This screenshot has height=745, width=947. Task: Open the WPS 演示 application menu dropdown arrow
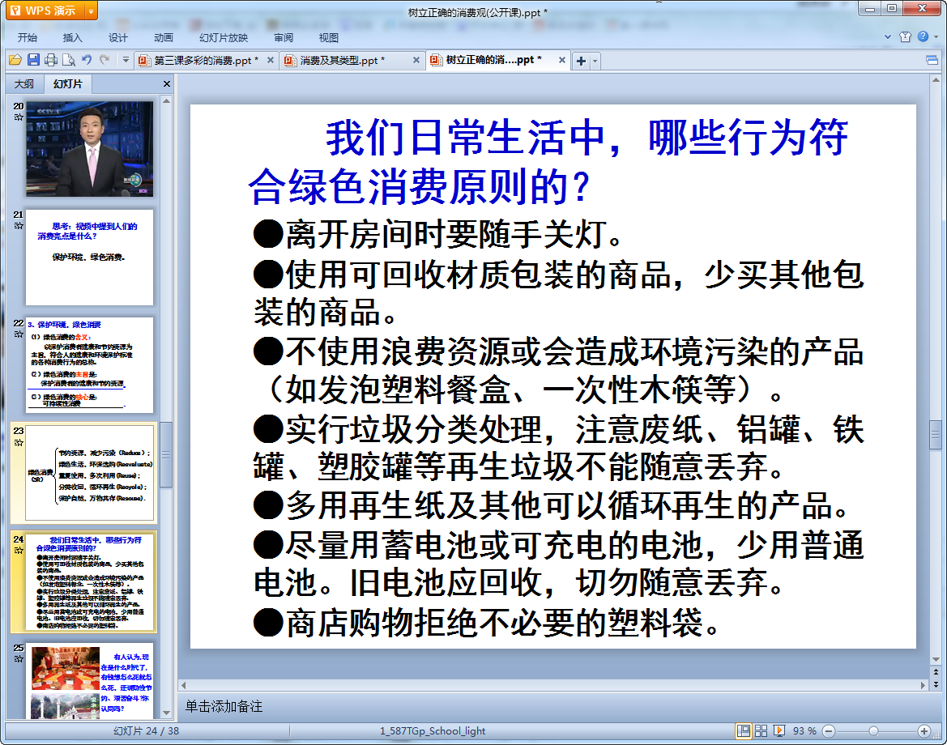(90, 11)
